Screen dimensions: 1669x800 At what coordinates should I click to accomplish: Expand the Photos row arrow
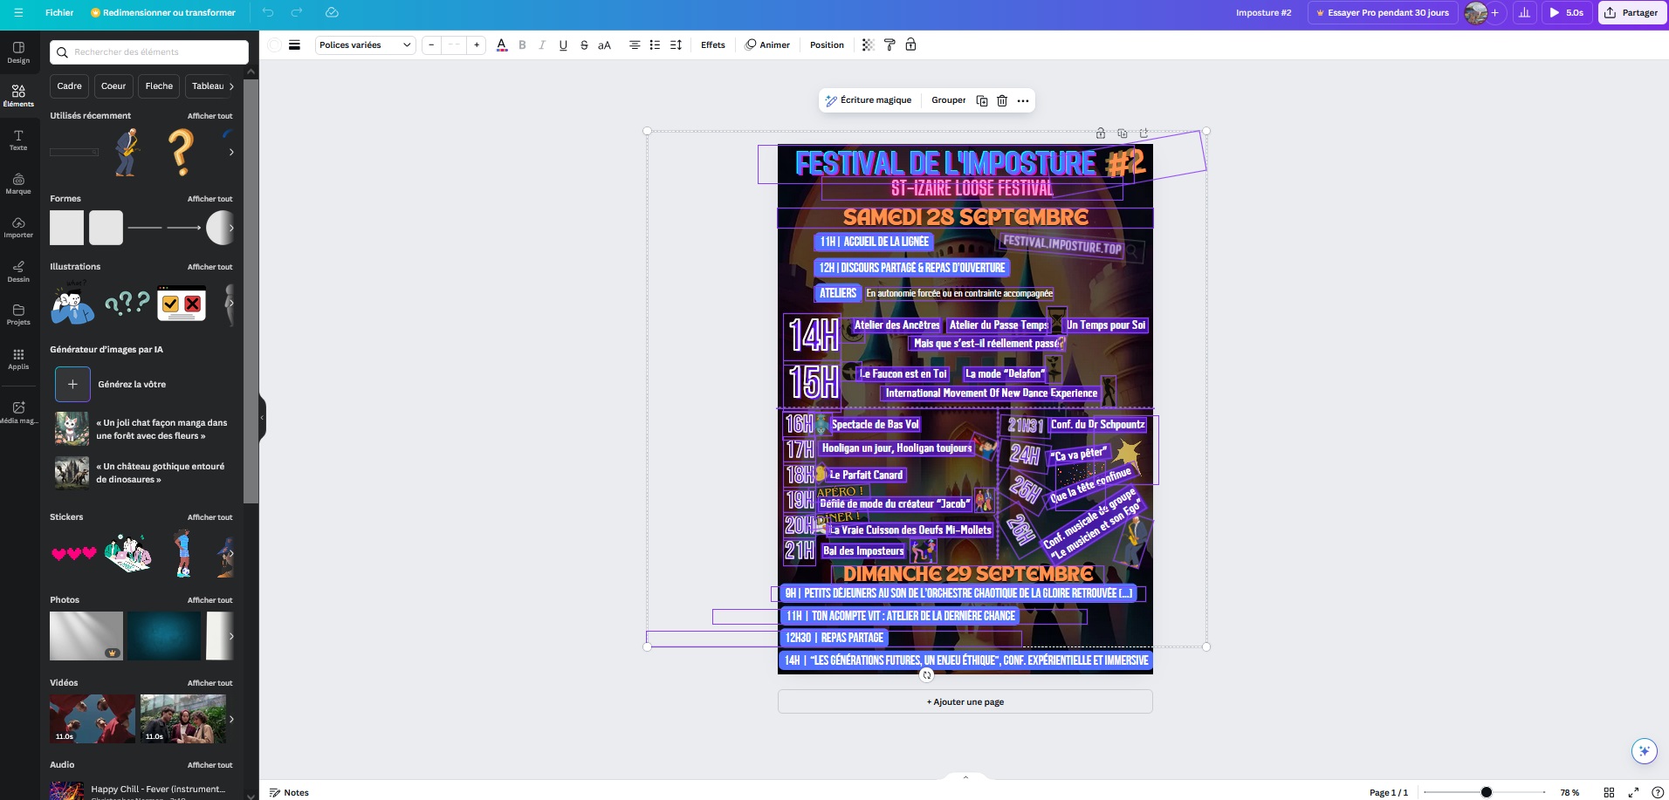tap(231, 636)
